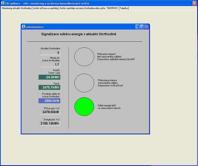Image resolution: width=198 pixels, height=166 pixels.
Task: Switch to the Tabulka tab
Action: tap(124, 8)
